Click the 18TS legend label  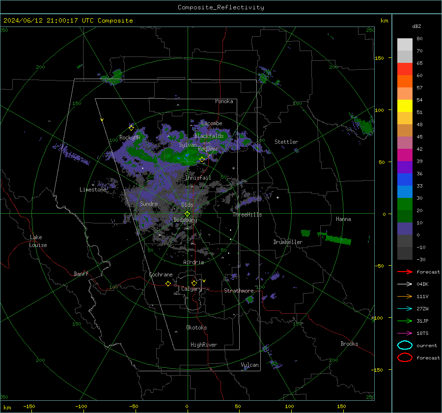(422, 333)
